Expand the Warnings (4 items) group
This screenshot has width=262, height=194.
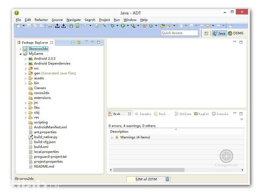click(x=112, y=137)
